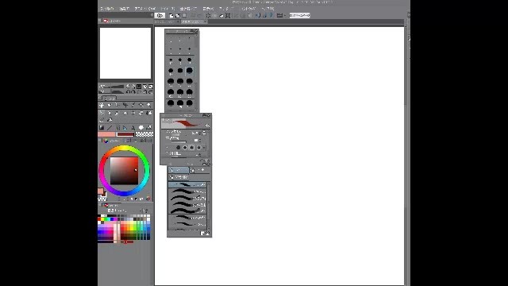Select first brush stroke in sub tool list
The height and width of the screenshot is (286, 508).
187,184
